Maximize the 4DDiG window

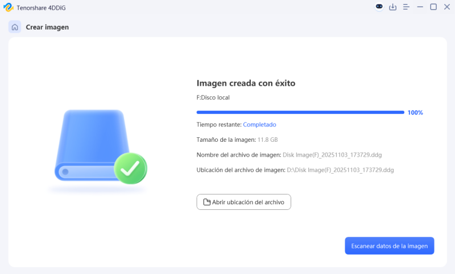point(433,7)
